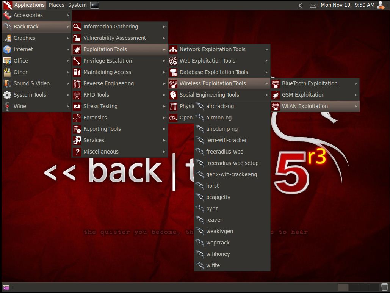390x293 pixels.
Task: Click the Social Engineering Tools head icon
Action: pyautogui.click(x=173, y=95)
